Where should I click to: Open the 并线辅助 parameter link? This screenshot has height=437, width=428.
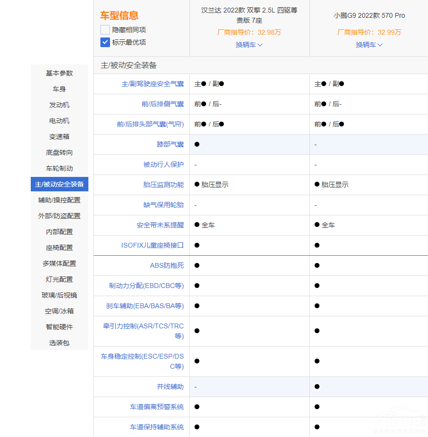click(x=170, y=387)
